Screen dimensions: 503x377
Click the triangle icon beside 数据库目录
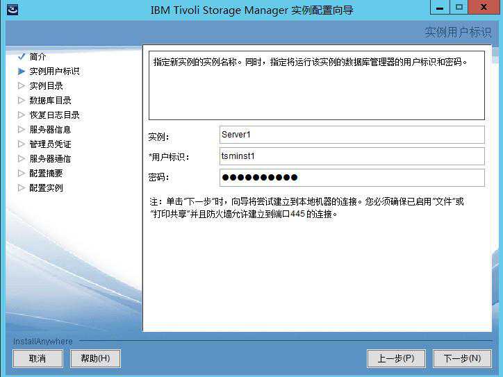[x=21, y=100]
